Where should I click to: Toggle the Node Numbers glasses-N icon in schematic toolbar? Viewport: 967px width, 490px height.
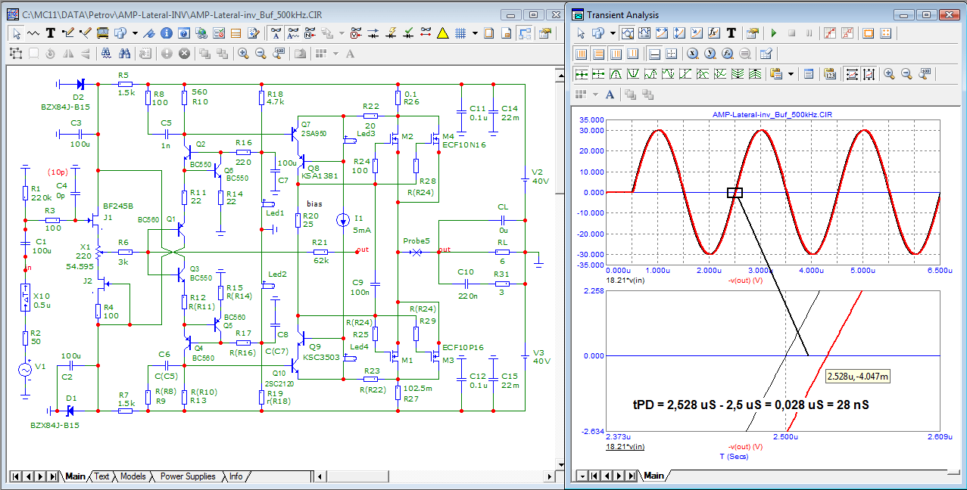[310, 33]
